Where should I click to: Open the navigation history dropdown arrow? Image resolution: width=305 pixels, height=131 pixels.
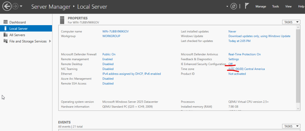coord(21,6)
